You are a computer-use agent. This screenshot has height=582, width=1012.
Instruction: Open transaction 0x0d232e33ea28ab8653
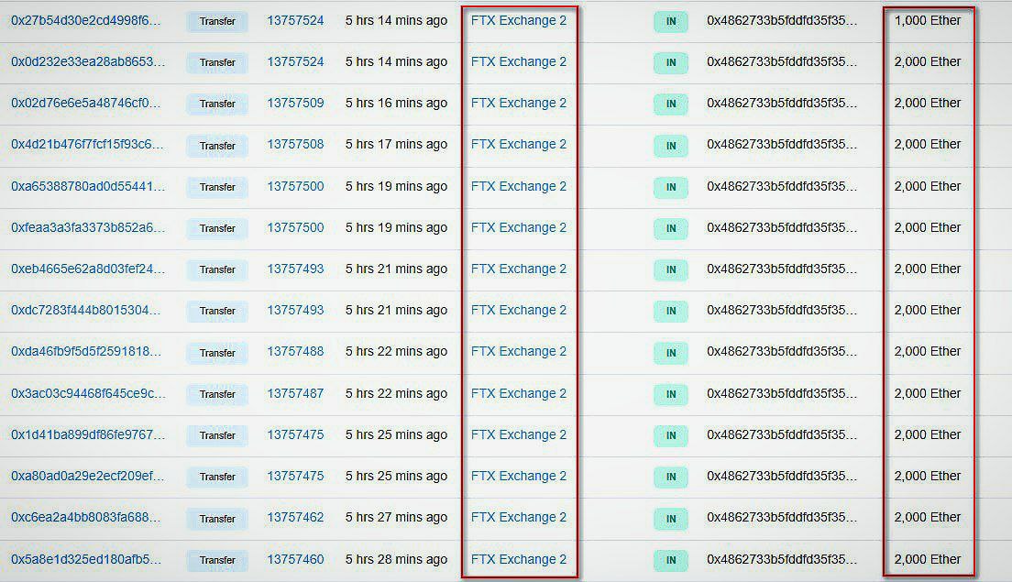88,62
